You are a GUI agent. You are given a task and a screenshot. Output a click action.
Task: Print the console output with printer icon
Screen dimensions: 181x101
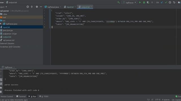point(1,88)
